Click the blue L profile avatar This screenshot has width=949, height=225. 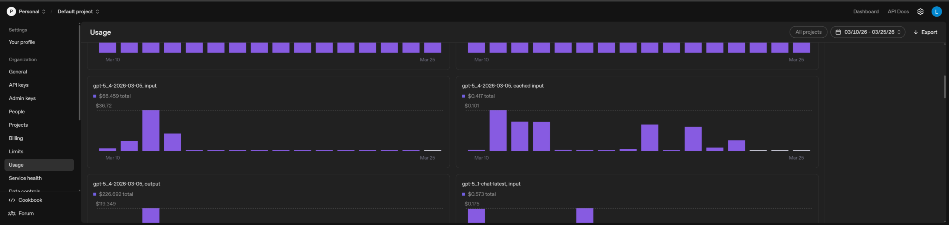pos(936,11)
